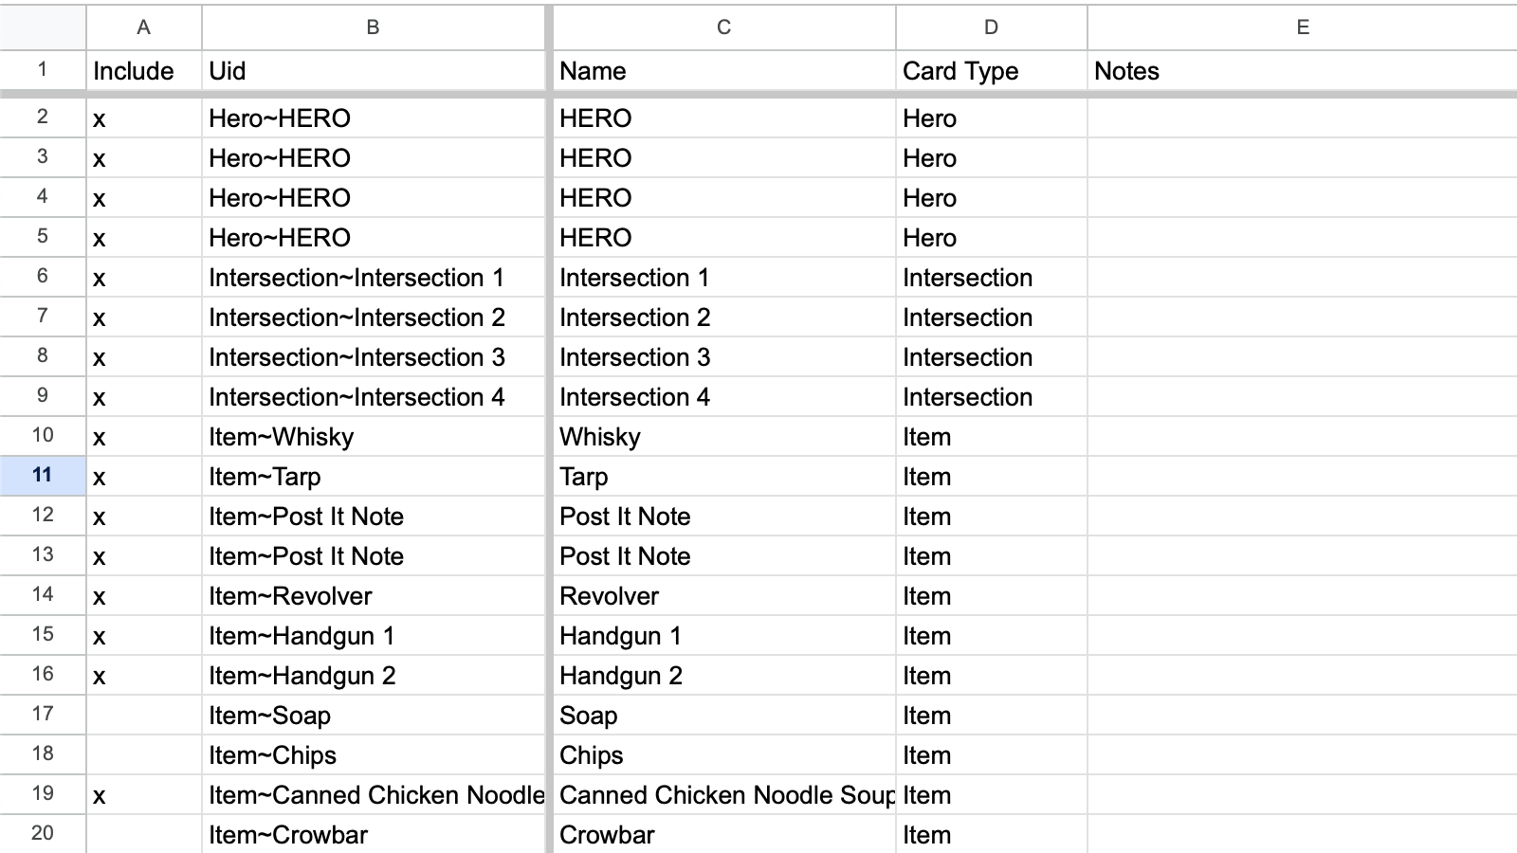
Task: Select the "Canned Chicken Noodle Soup" name cell
Action: coord(723,795)
